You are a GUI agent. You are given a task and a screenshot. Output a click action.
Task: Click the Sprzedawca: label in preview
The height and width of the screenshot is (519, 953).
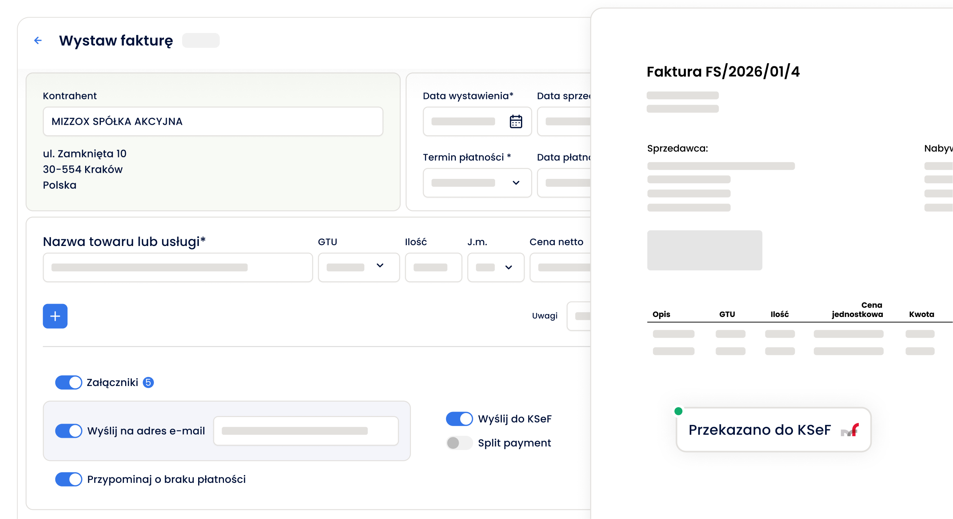pos(678,149)
